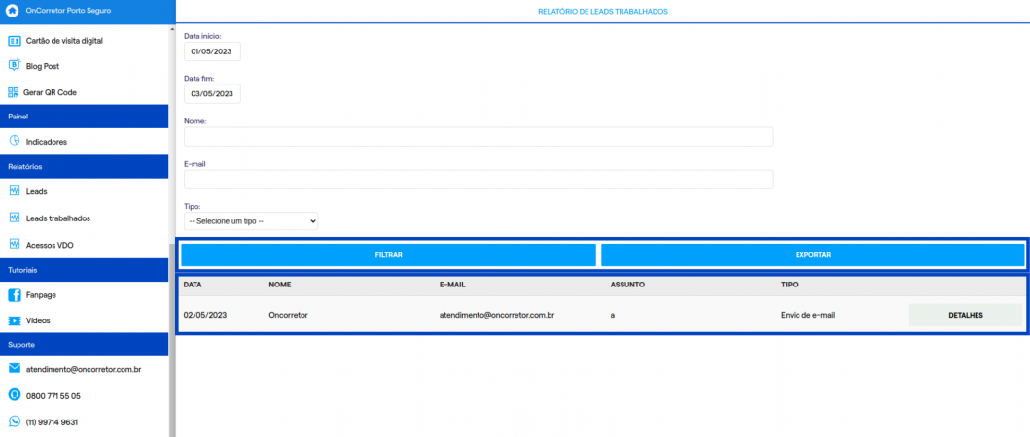Screen dimensions: 1030x437
Task: Click the home icon beside OnCorretor Porto Seguro
Action: coord(12,11)
